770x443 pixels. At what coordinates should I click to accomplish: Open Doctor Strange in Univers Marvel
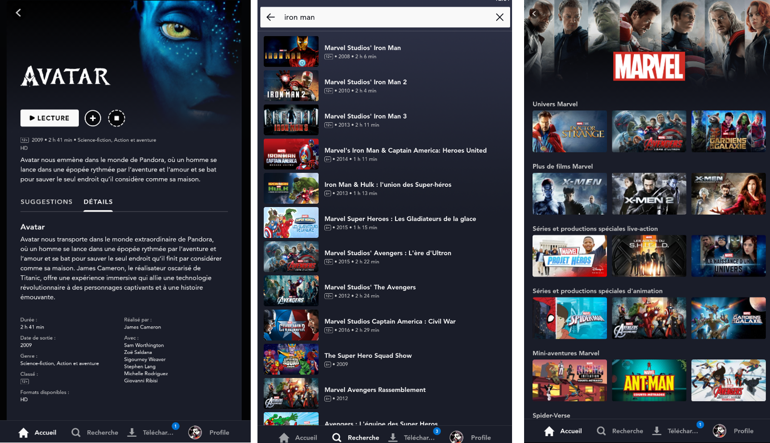tap(569, 131)
